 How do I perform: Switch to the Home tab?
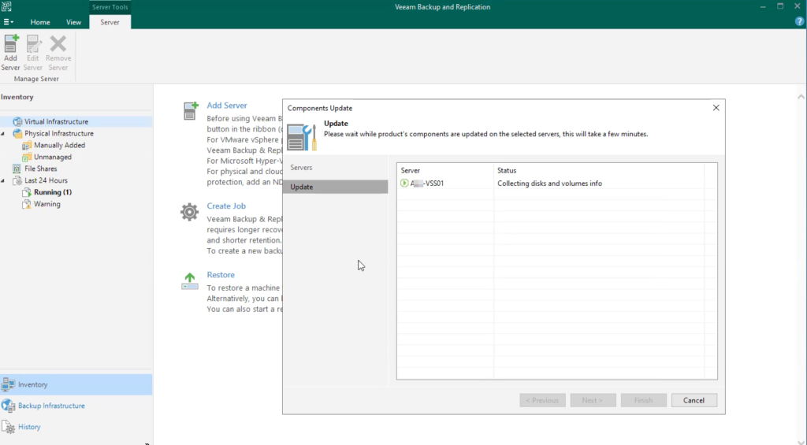click(40, 22)
